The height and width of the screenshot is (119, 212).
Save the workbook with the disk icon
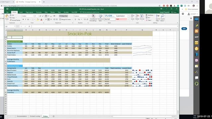[x=7, y=9]
